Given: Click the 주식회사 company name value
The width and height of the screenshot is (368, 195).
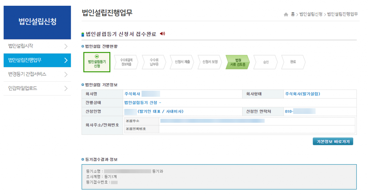Looking at the screenshot, I should click(142, 94).
